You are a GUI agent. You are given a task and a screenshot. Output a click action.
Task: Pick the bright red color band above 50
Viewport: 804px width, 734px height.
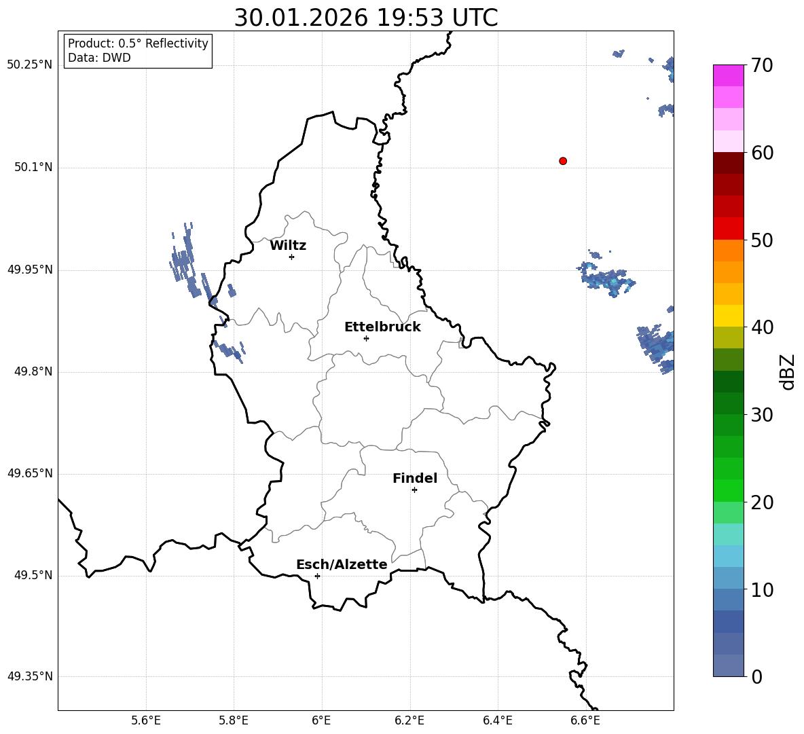pyautogui.click(x=729, y=229)
